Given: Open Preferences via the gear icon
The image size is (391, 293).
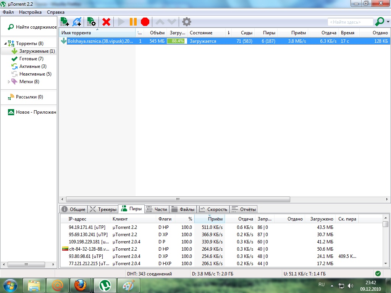Looking at the screenshot, I should [x=186, y=22].
